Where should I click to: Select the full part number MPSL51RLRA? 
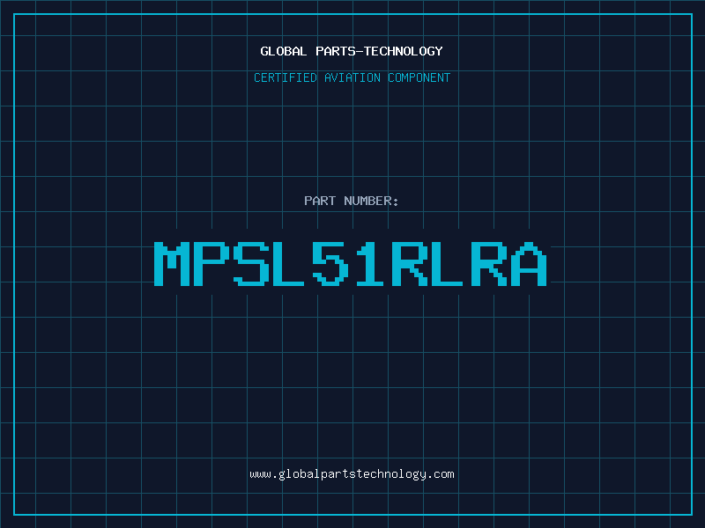point(351,263)
